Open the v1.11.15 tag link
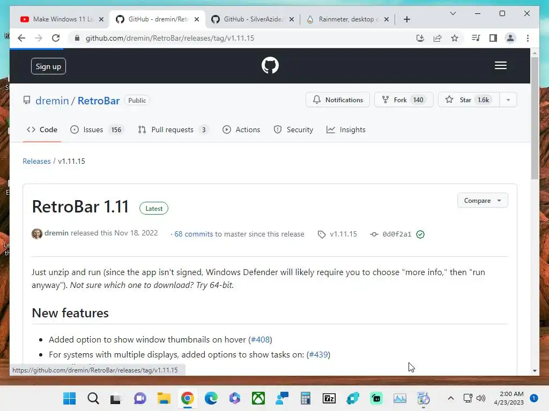 [x=343, y=234]
